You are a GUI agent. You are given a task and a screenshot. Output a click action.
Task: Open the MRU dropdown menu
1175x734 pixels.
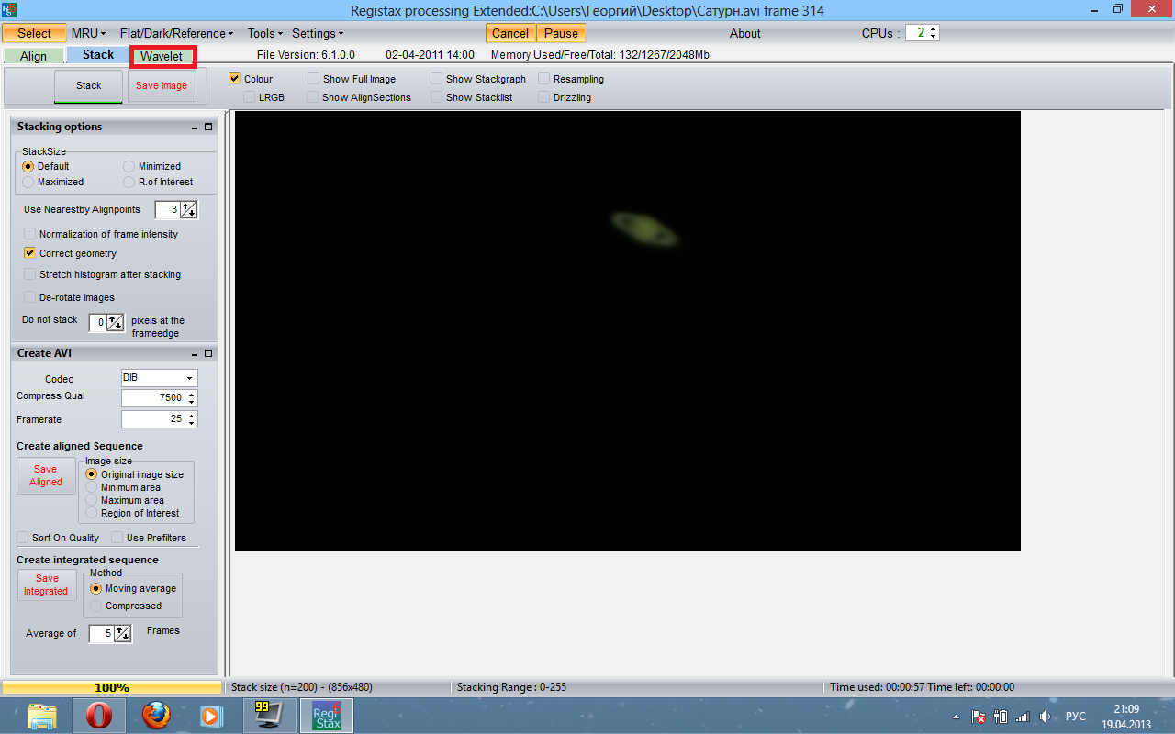click(x=89, y=33)
